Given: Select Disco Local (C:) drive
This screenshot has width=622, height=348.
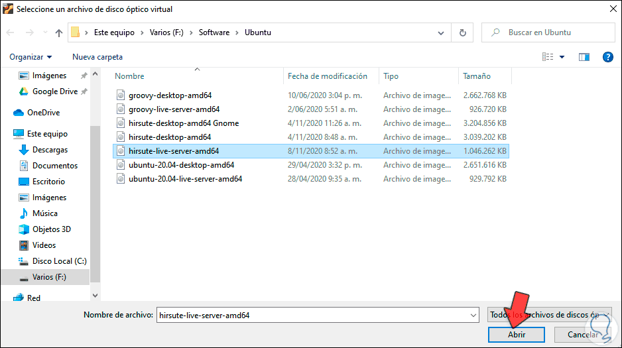Looking at the screenshot, I should pyautogui.click(x=59, y=261).
